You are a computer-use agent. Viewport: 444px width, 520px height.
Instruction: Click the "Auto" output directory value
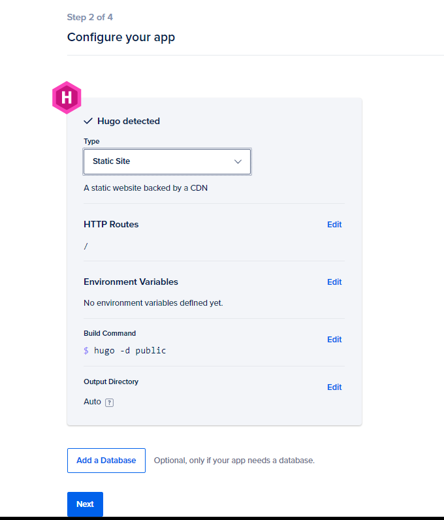pos(92,402)
